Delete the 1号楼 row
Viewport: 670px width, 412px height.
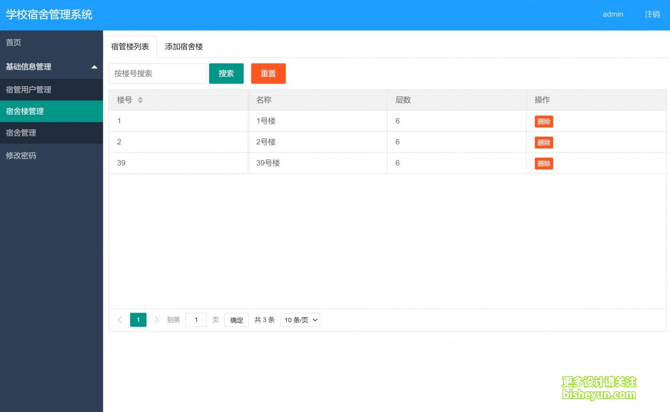544,121
